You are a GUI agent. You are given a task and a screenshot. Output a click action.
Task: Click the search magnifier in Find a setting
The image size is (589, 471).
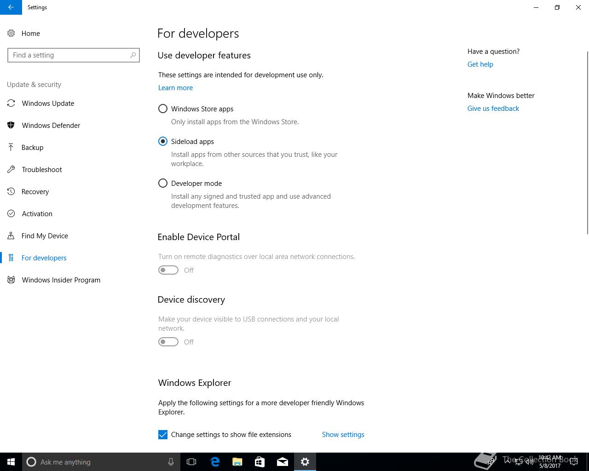point(133,55)
